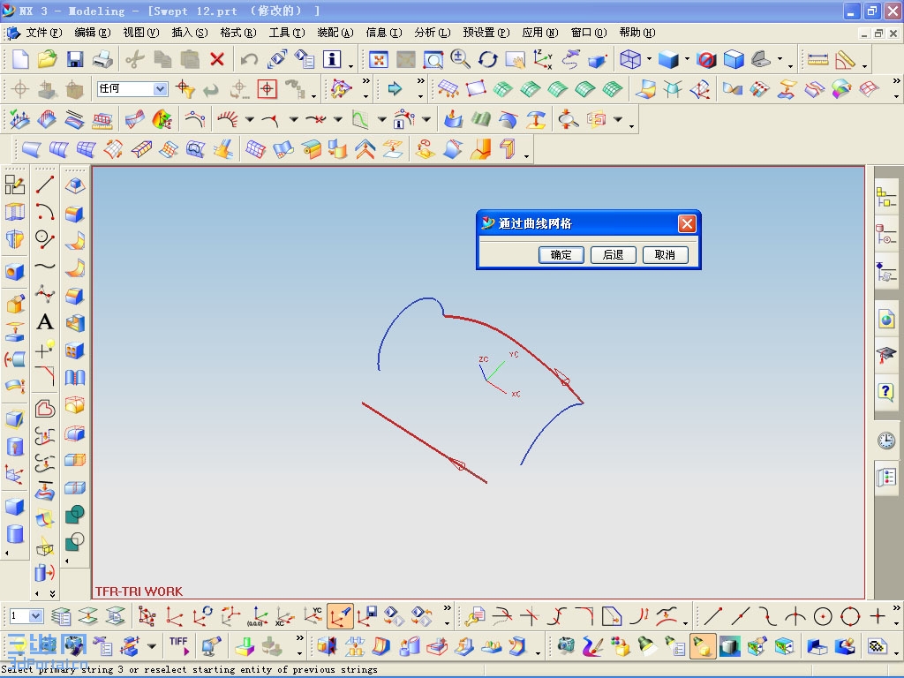Expand overflow chevron beside blue arrow icon
The width and height of the screenshot is (904, 678).
click(x=421, y=80)
